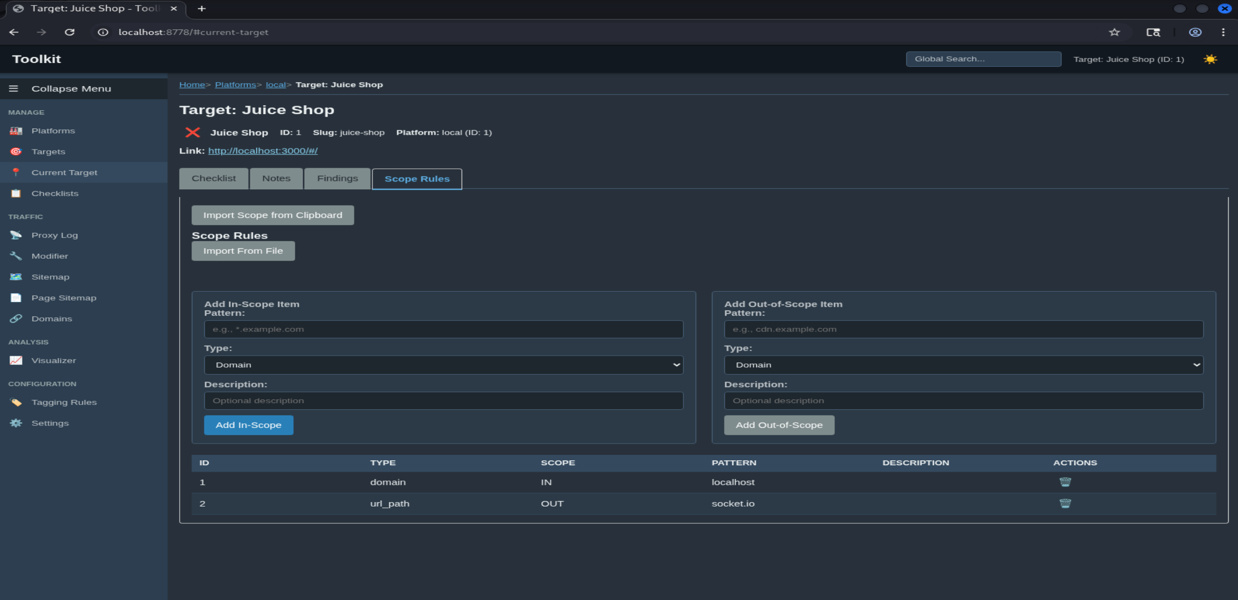Open the Out-of-Scope Type dropdown
The height and width of the screenshot is (600, 1238).
(x=964, y=364)
